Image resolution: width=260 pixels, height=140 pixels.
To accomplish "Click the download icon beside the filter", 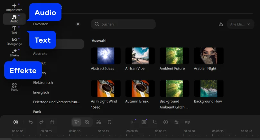I will (221, 24).
